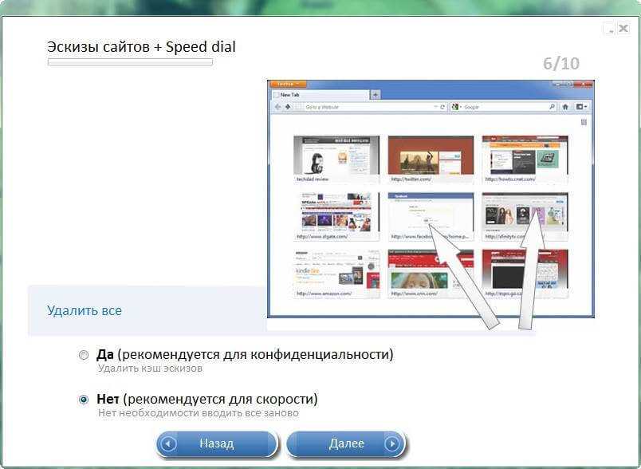Click the text Удалить кэш эскизов
The width and height of the screenshot is (641, 469).
pos(150,368)
